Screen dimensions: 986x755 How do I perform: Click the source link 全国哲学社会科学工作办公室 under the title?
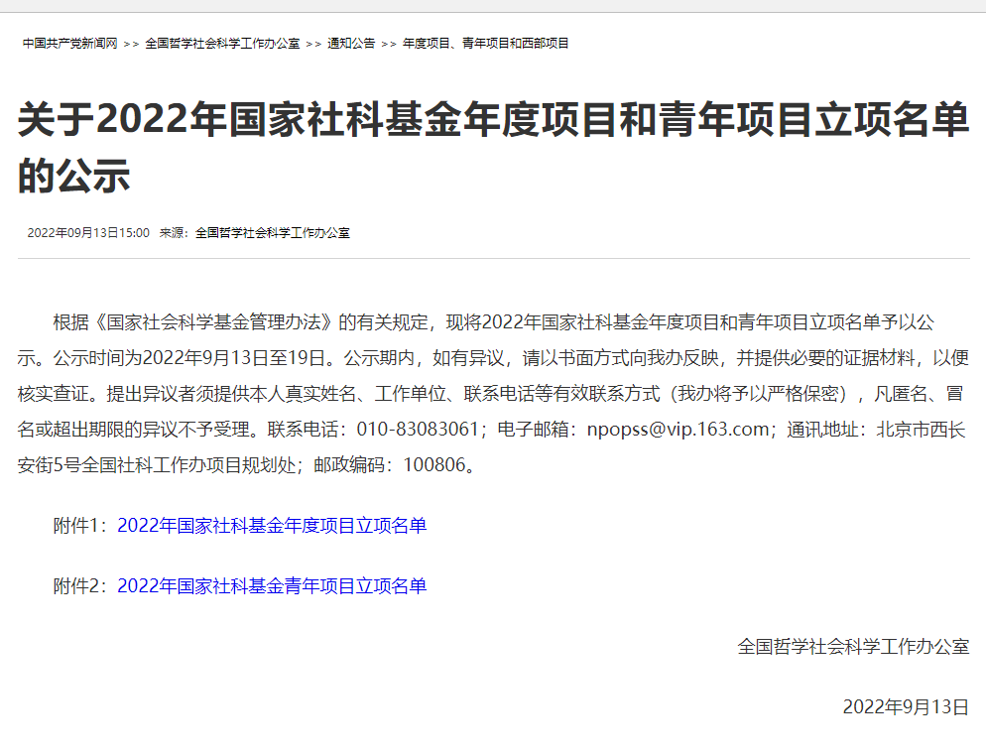[272, 233]
